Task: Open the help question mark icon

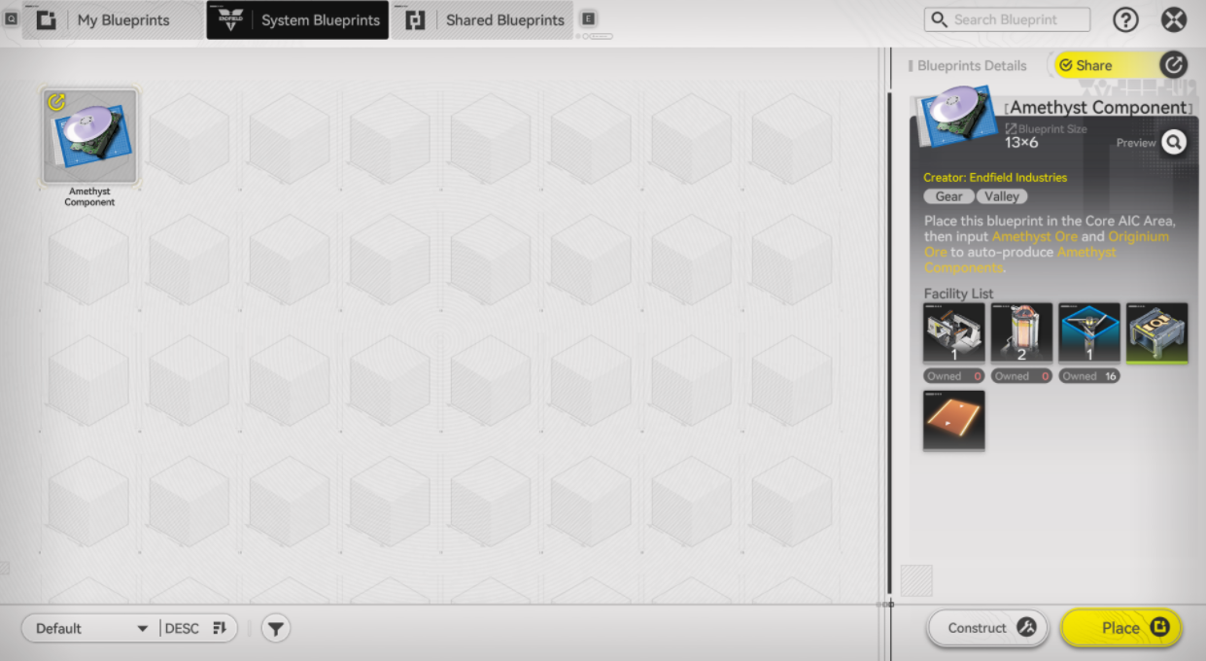Action: tap(1125, 19)
